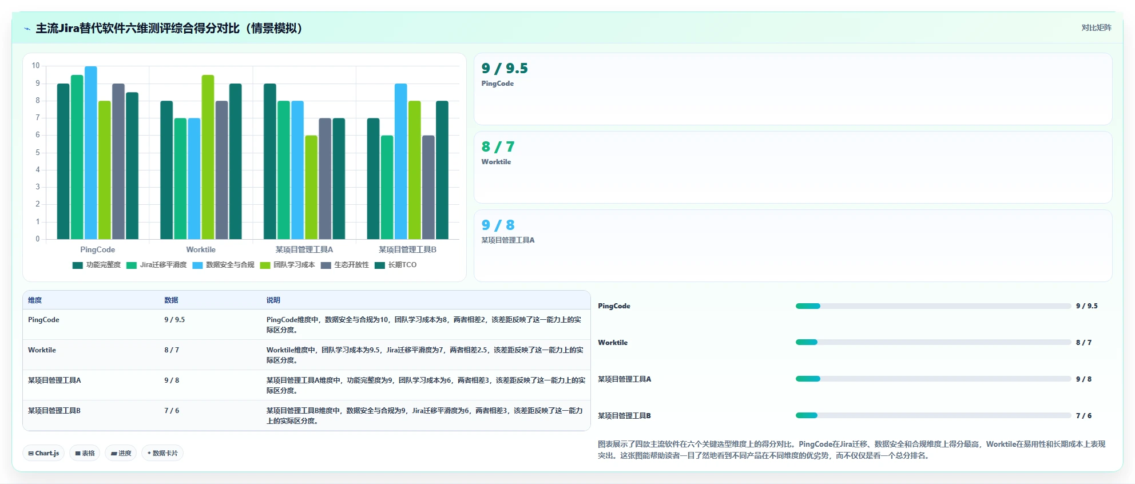The width and height of the screenshot is (1135, 484).
Task: Click the 说明 column header
Action: tap(273, 300)
